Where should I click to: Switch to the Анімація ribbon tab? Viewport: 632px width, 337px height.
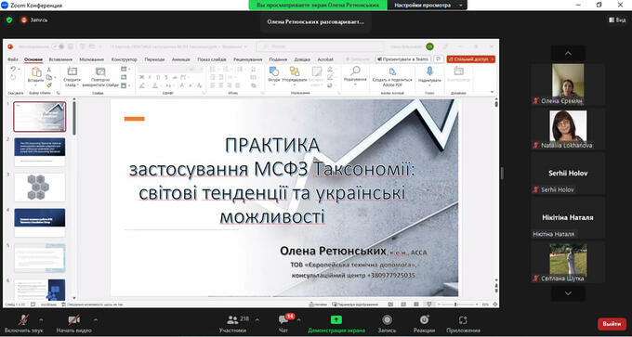coord(181,59)
